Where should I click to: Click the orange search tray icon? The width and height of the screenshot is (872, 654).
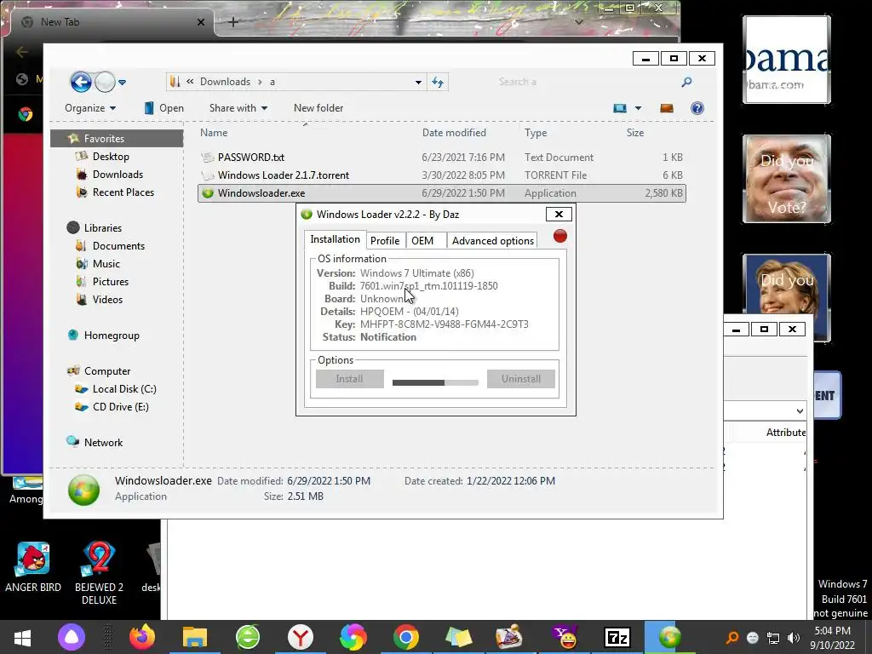(x=732, y=638)
